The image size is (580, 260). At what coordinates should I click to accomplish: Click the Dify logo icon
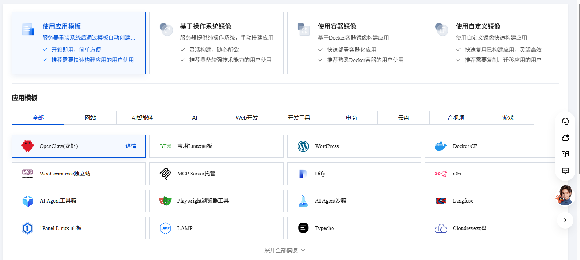click(x=303, y=174)
